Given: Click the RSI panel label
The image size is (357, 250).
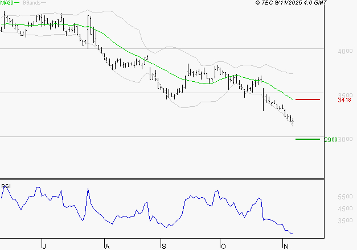Looking at the screenshot, I should click(6, 186).
